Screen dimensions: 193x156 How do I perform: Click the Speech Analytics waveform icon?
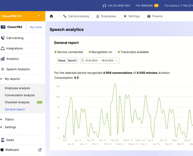[3, 69]
